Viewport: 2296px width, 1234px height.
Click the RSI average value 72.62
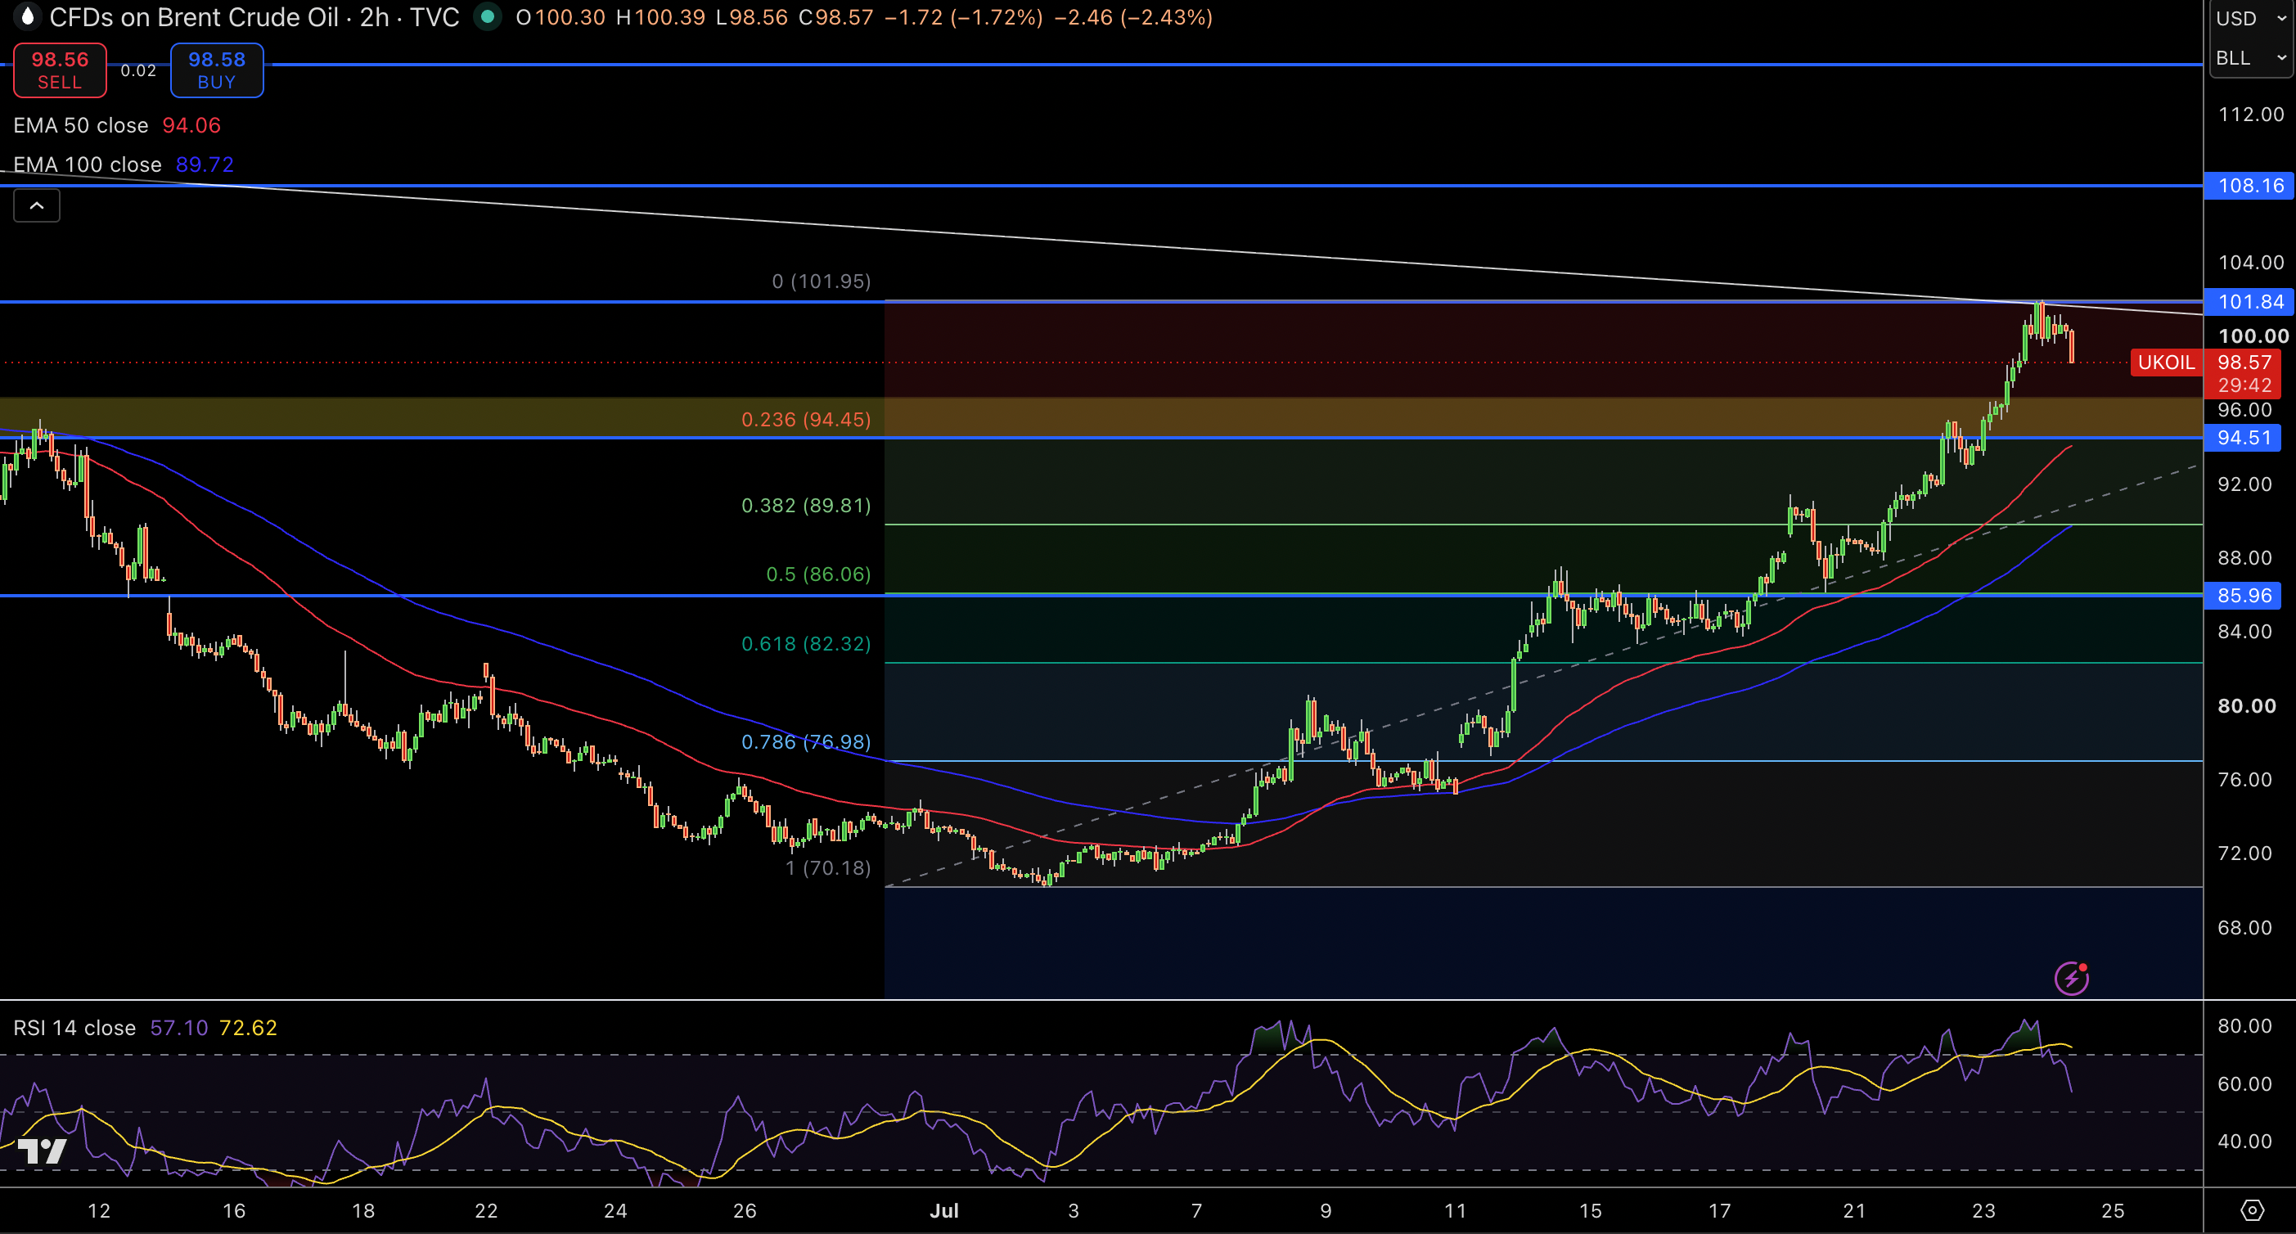(x=248, y=1028)
